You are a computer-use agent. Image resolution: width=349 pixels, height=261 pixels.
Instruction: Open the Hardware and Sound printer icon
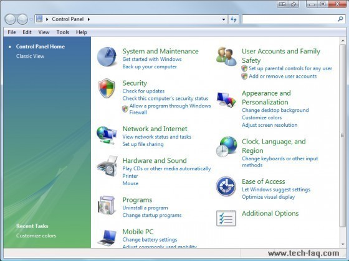pyautogui.click(x=107, y=167)
